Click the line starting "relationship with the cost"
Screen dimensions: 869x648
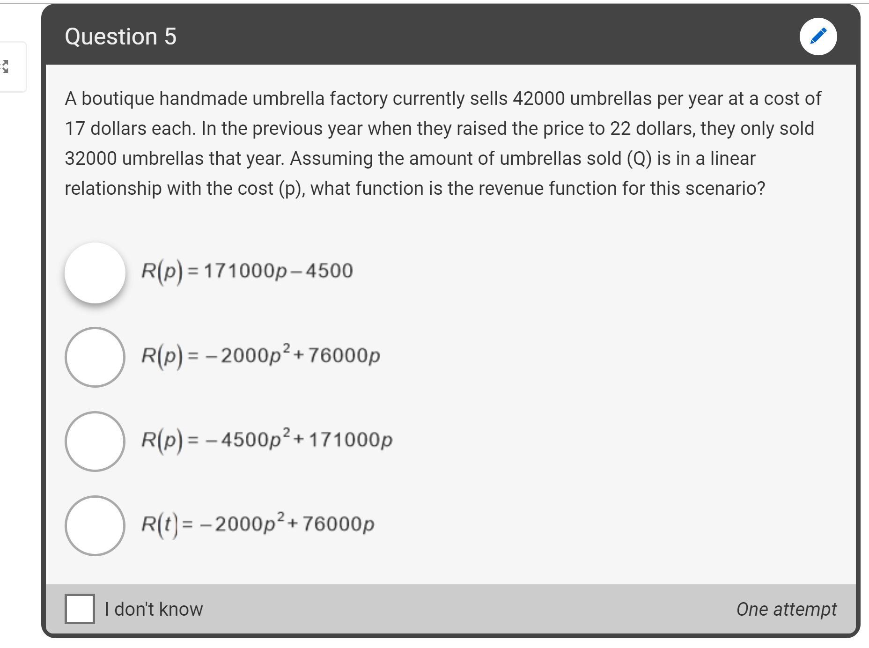coord(415,189)
